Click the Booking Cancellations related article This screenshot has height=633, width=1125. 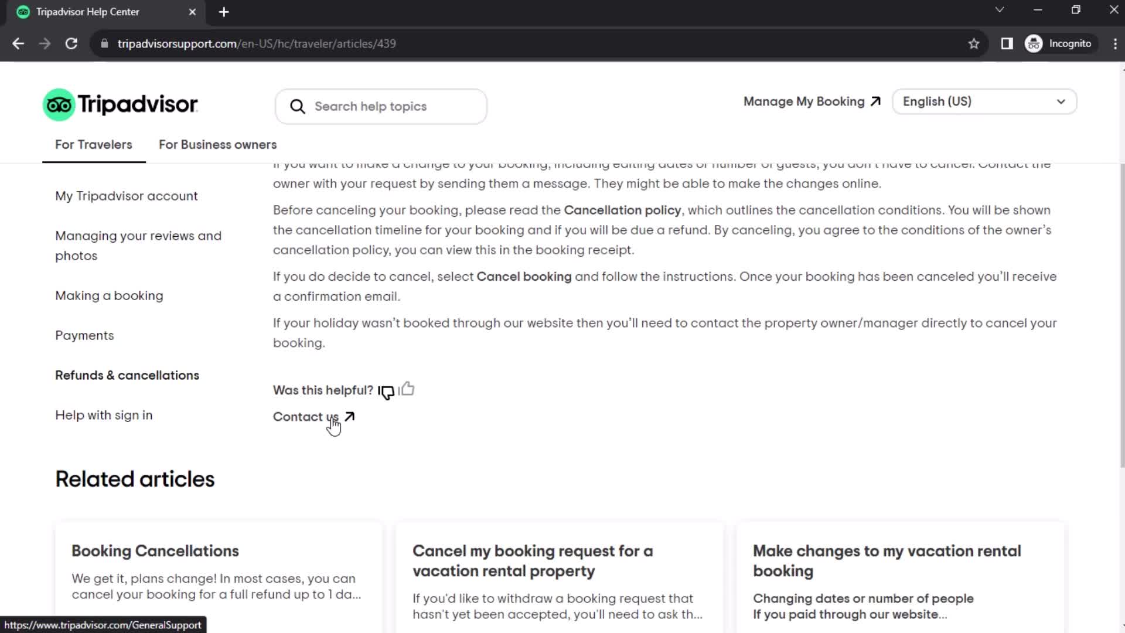(155, 550)
